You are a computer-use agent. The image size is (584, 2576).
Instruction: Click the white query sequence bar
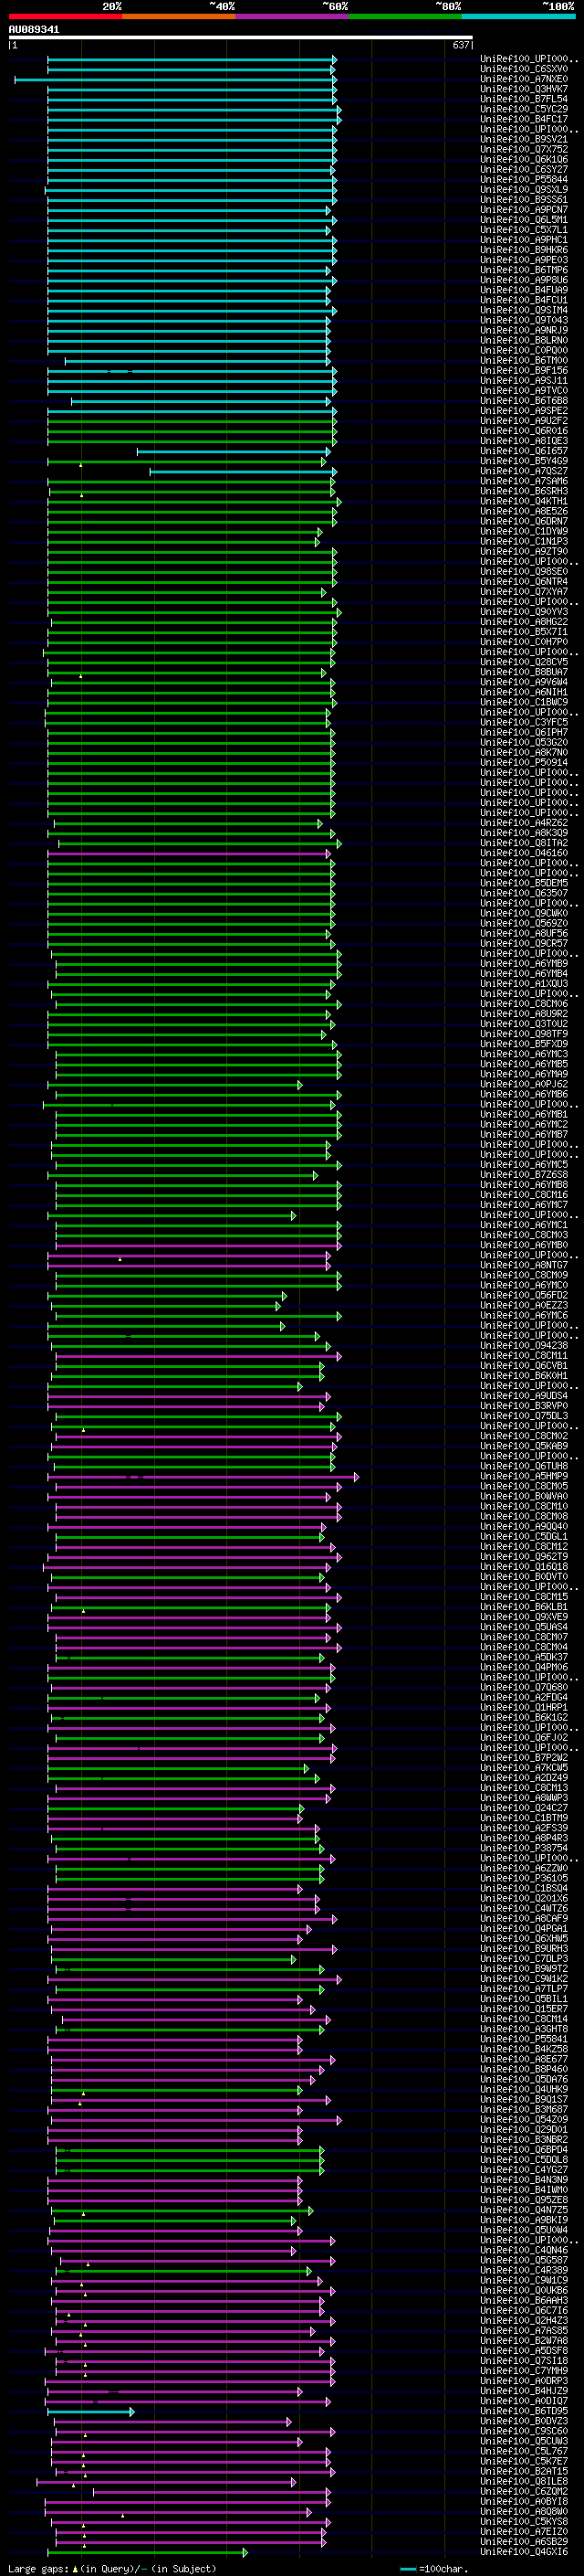click(x=241, y=37)
